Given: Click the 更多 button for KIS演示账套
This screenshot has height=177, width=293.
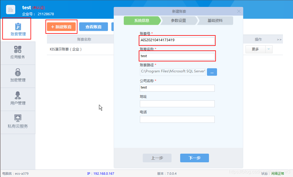Looking at the screenshot, I should [x=255, y=49].
